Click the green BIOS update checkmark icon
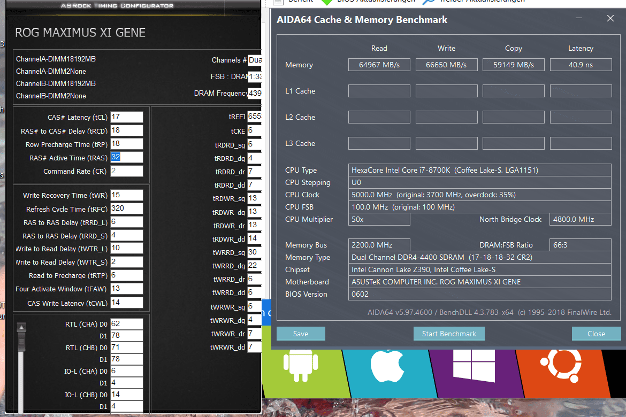 tap(326, 2)
